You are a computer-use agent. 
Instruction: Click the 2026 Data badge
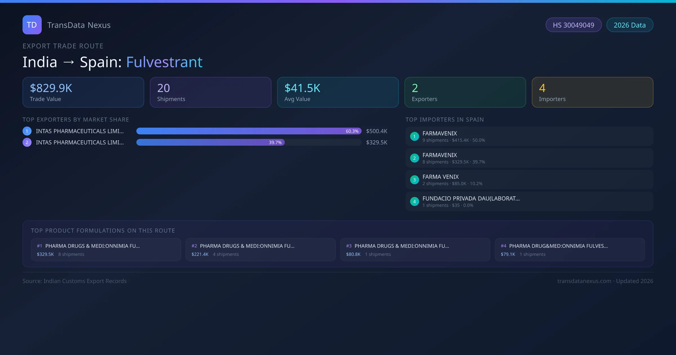coord(629,25)
